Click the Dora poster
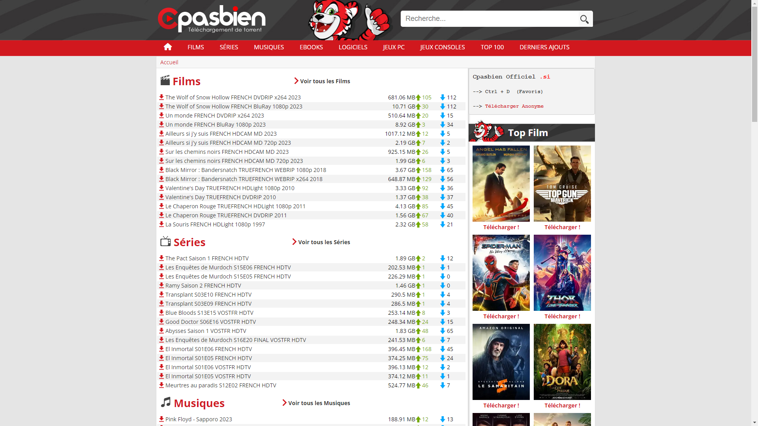 562,362
